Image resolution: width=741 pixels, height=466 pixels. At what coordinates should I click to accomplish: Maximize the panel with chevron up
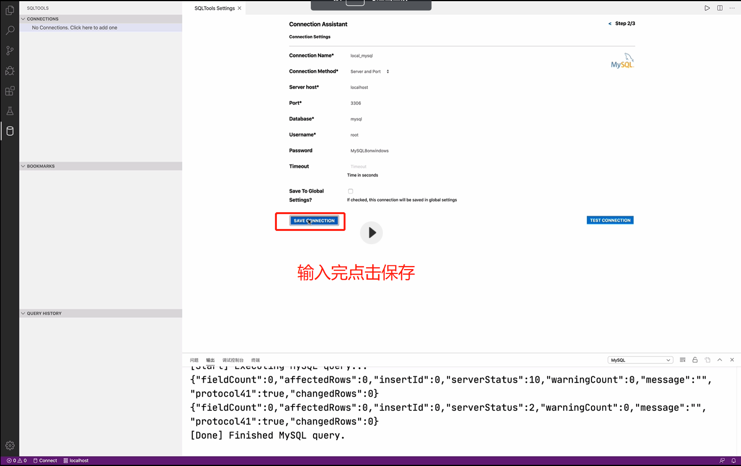click(720, 360)
